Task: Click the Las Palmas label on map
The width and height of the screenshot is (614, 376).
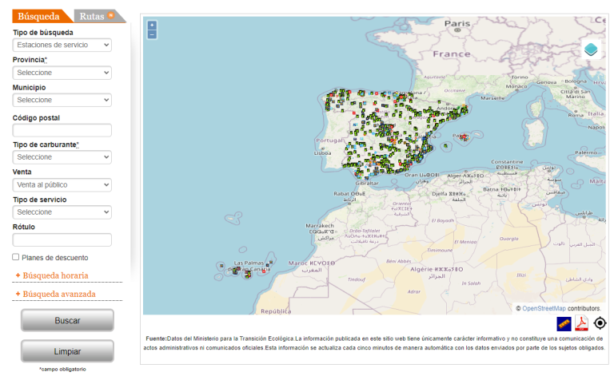Action: (x=249, y=263)
